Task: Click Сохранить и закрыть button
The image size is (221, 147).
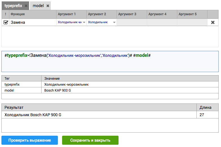Action: tap(90, 140)
